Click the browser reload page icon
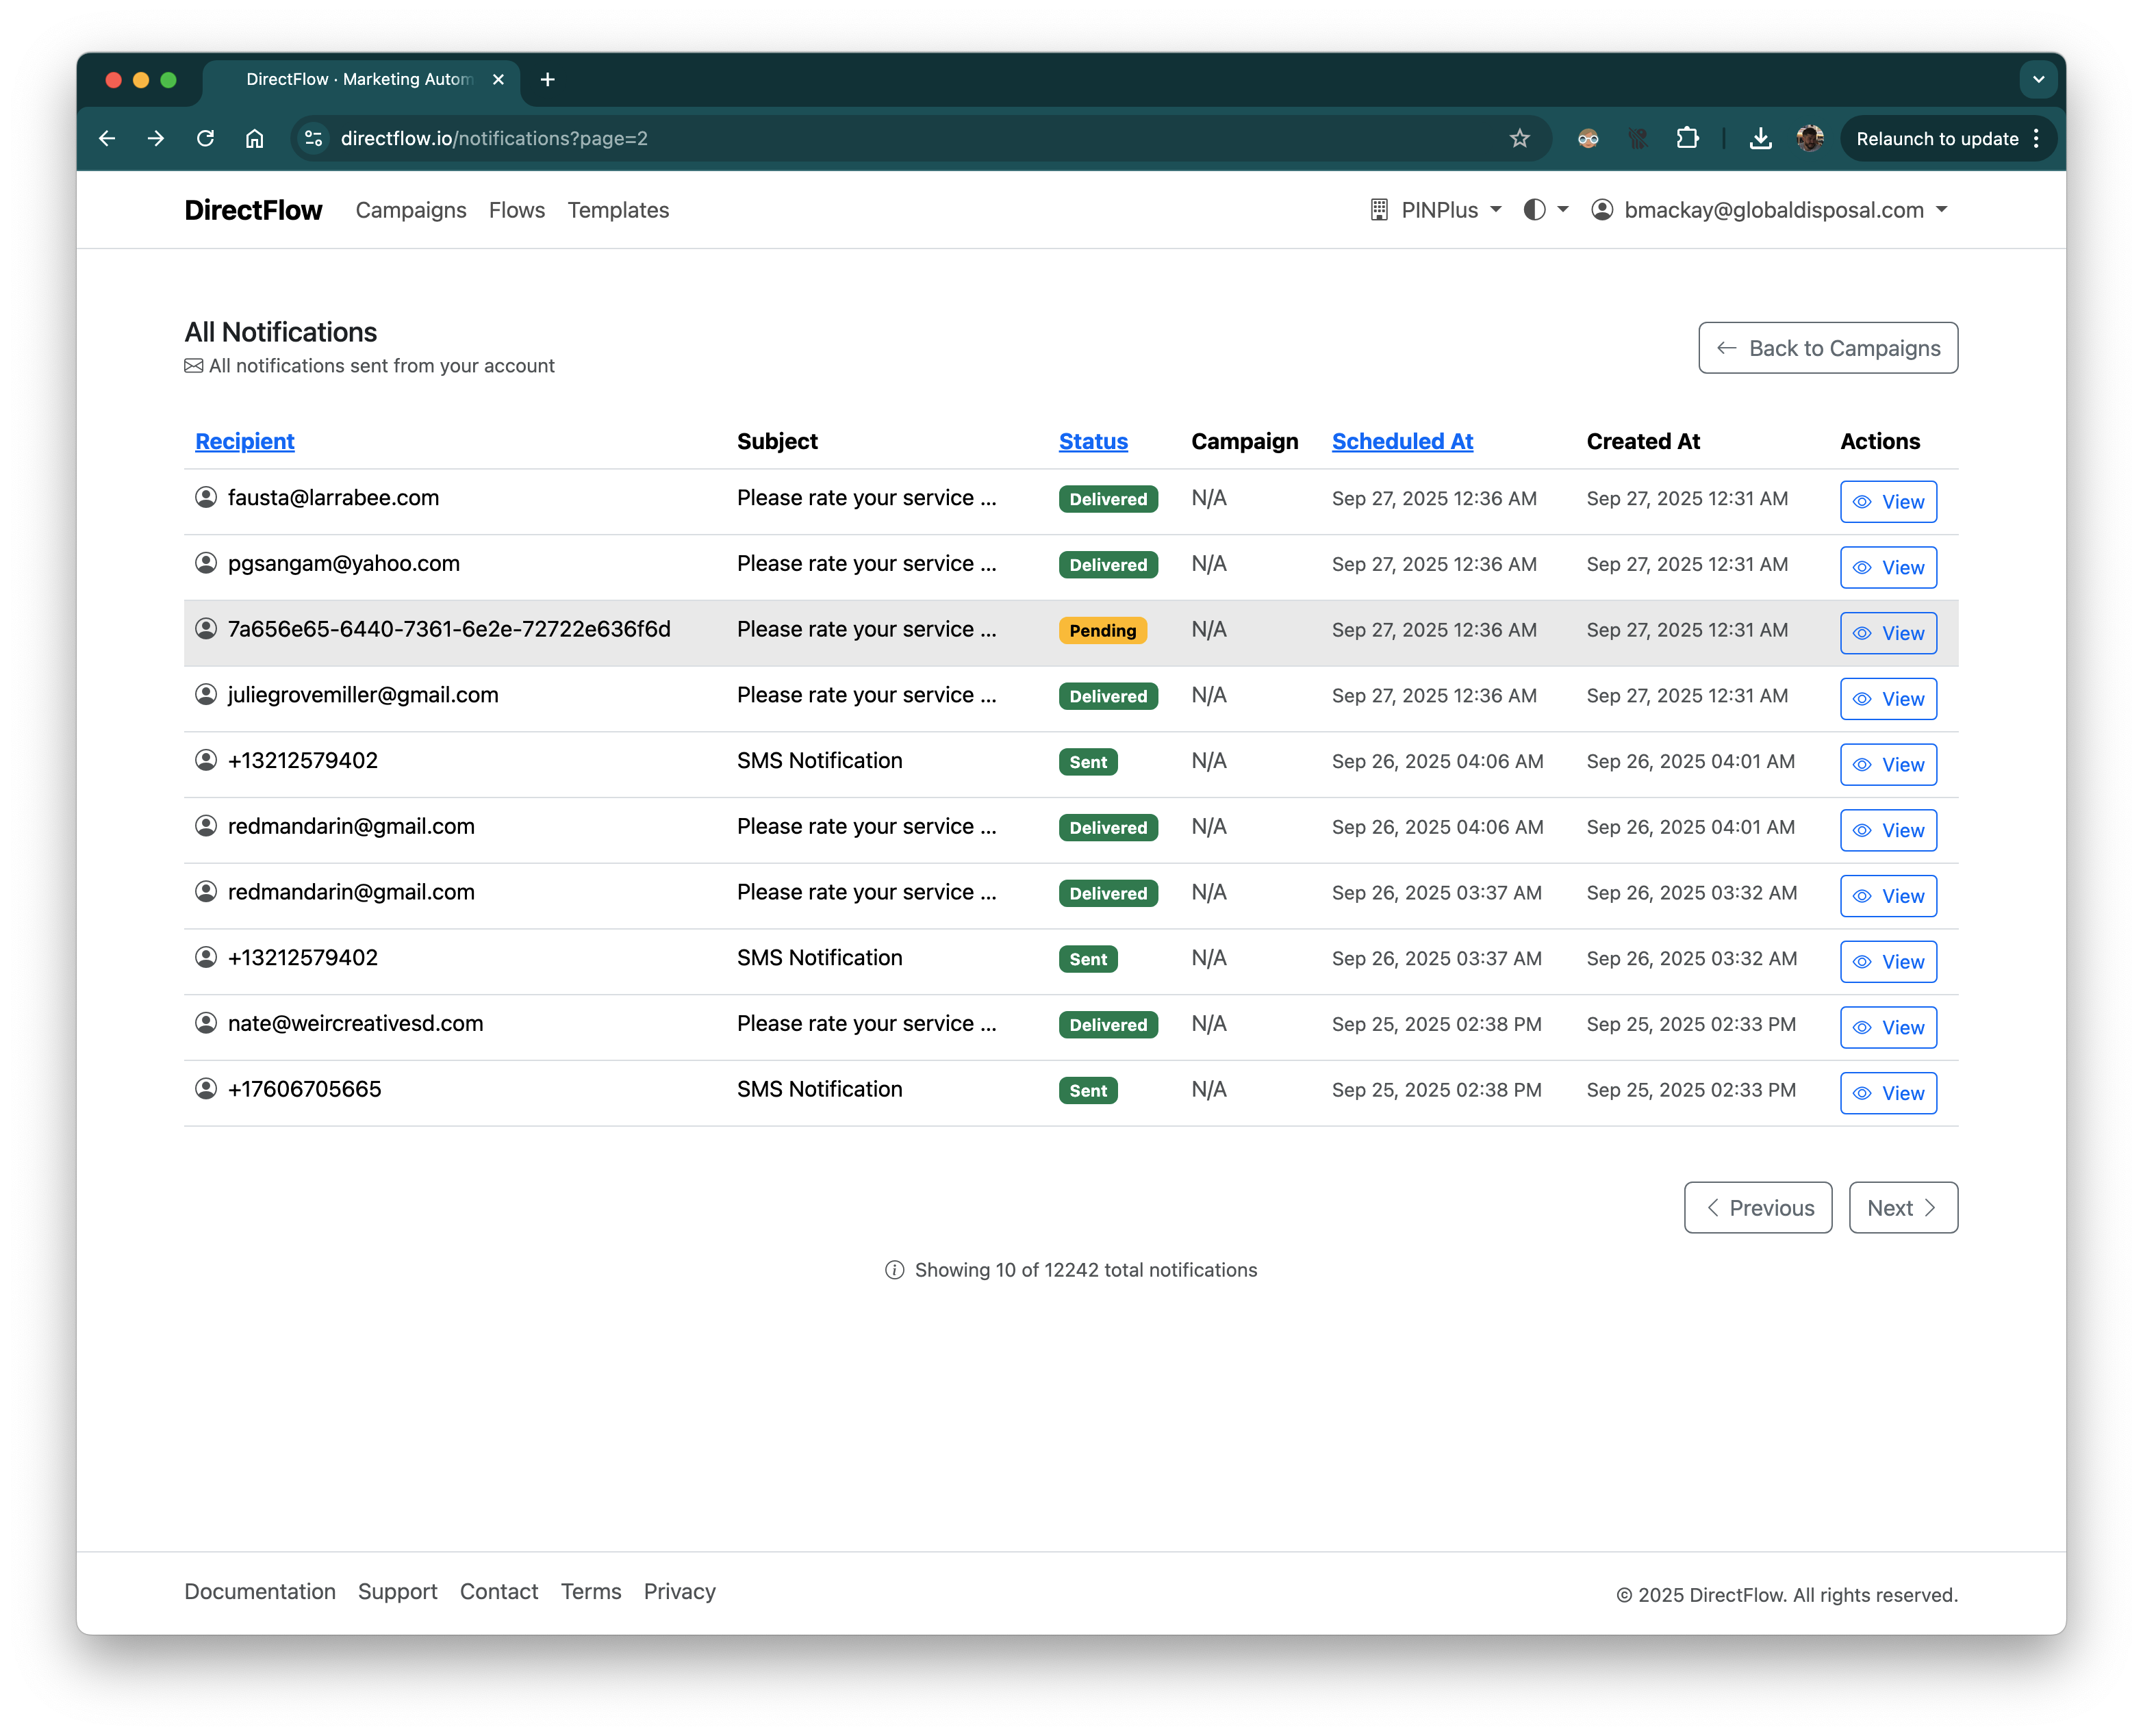The height and width of the screenshot is (1736, 2143). click(x=205, y=139)
